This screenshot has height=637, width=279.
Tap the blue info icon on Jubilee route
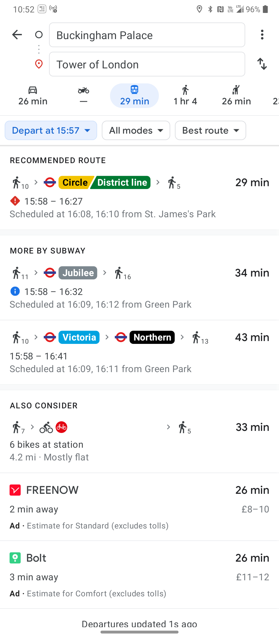[x=15, y=291]
